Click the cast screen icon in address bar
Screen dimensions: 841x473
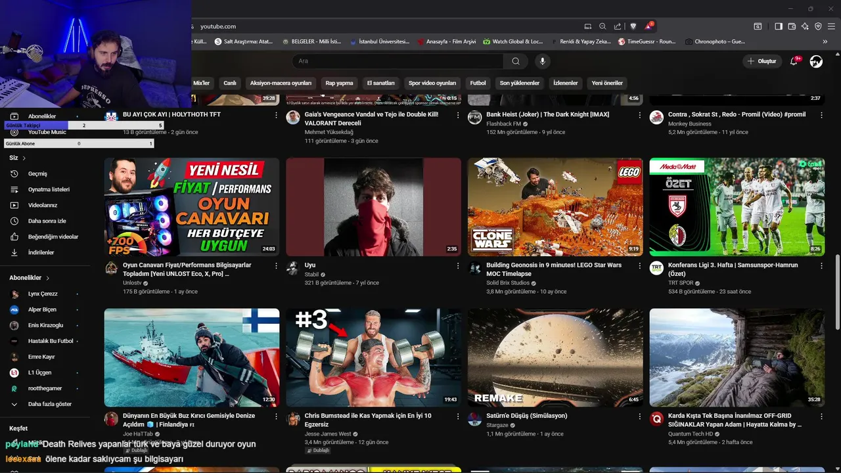click(588, 26)
